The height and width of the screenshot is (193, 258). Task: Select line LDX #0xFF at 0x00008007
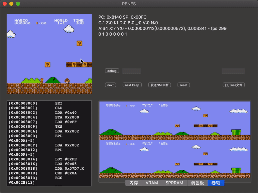pyautogui.click(x=43, y=122)
